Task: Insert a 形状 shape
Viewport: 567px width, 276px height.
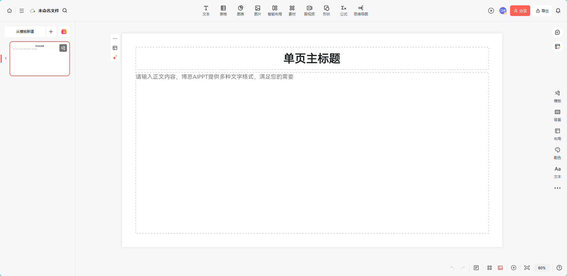Action: pos(326,10)
